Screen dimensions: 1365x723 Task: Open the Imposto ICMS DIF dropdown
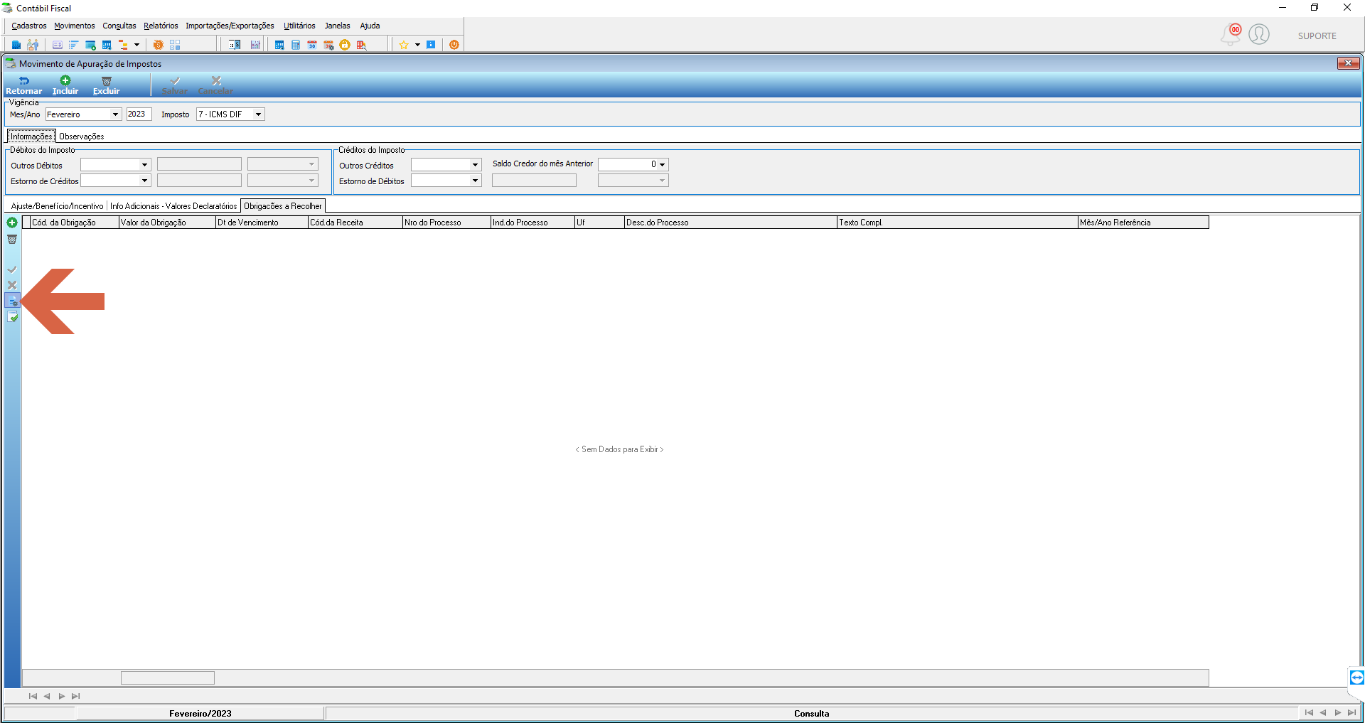point(258,114)
